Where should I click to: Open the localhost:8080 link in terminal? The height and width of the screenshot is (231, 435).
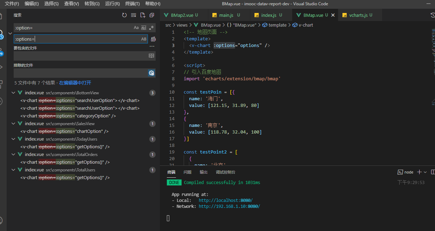(225, 200)
